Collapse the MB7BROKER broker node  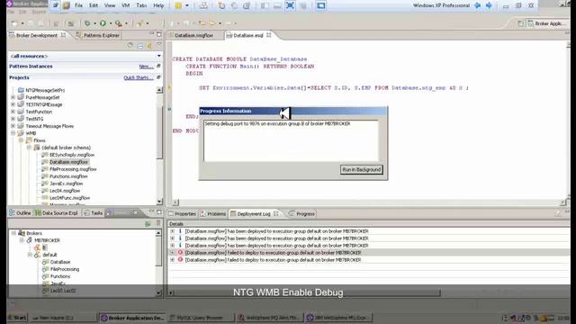[22, 240]
